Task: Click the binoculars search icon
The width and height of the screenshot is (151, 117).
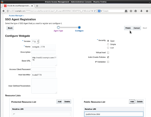Action: tap(126, 11)
